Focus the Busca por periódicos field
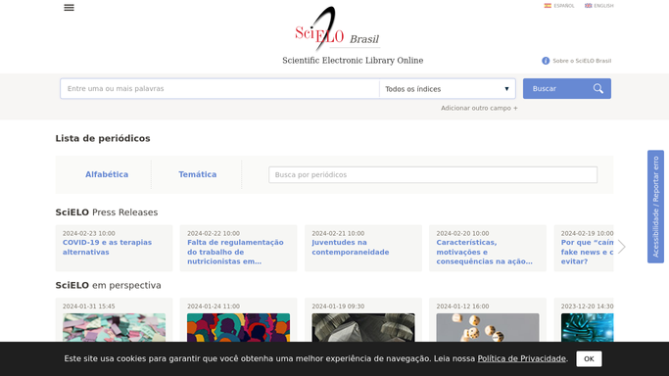The image size is (669, 376). pyautogui.click(x=433, y=175)
